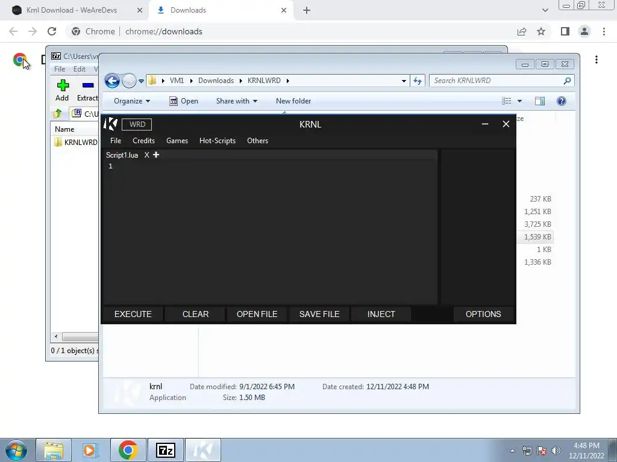
Task: Open the Chrome profile icon
Action: coord(584,31)
